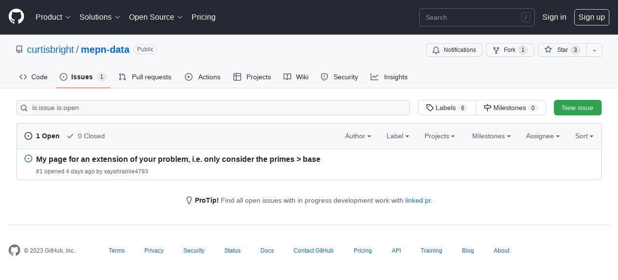Viewport: 618px width, 280px height.
Task: Click the issue filter search field
Action: (213, 108)
